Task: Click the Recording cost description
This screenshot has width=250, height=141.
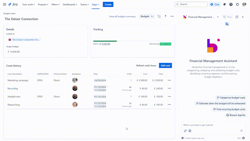Action: (x=13, y=88)
